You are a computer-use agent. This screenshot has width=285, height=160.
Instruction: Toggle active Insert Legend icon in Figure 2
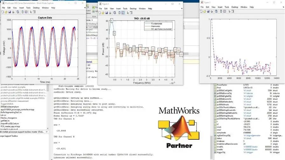coord(123,13)
